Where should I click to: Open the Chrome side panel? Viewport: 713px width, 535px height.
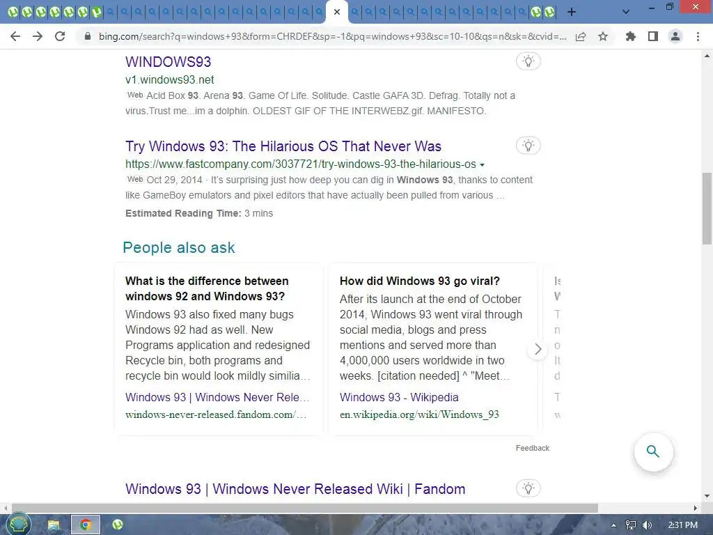pos(653,36)
